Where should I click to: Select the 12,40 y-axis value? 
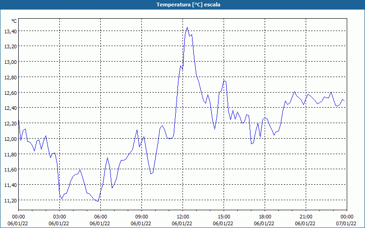(x=10, y=108)
